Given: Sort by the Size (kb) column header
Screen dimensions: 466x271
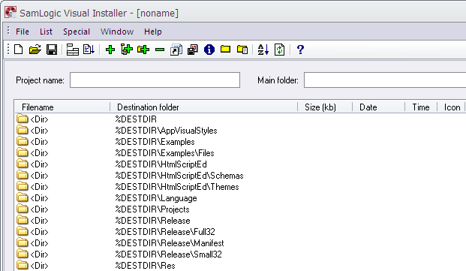Looking at the screenshot, I should click(x=325, y=107).
